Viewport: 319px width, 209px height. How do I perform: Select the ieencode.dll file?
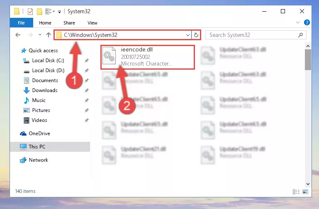[x=148, y=57]
